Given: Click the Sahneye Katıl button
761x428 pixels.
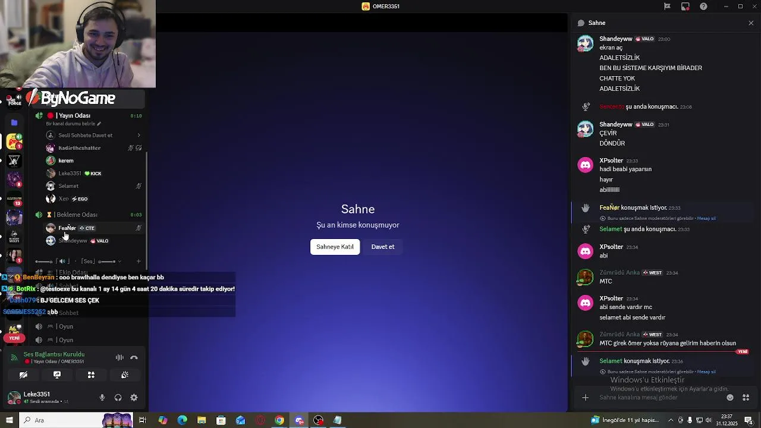Looking at the screenshot, I should (335, 247).
